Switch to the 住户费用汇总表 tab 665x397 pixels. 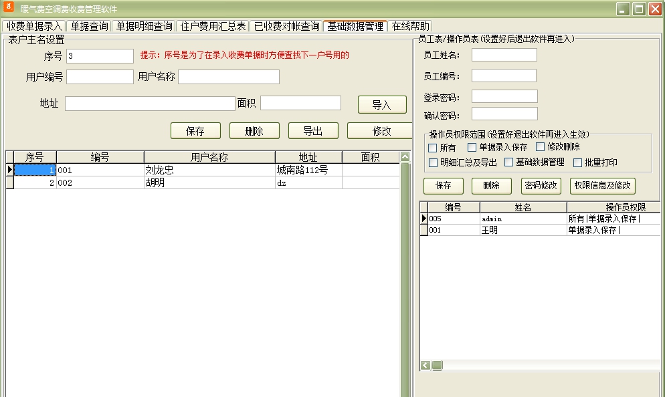point(213,25)
